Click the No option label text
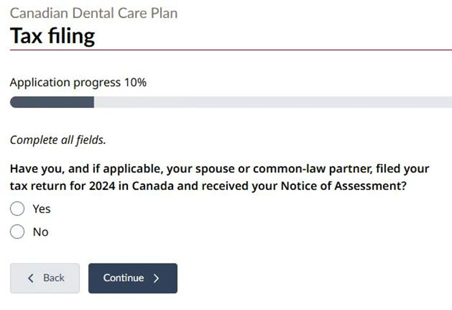 tap(41, 232)
